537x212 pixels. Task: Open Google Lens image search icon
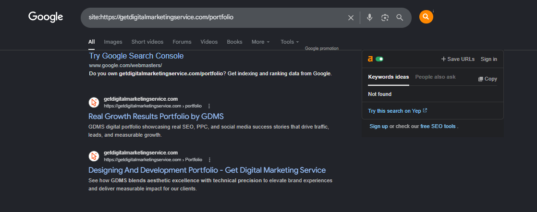pyautogui.click(x=385, y=17)
